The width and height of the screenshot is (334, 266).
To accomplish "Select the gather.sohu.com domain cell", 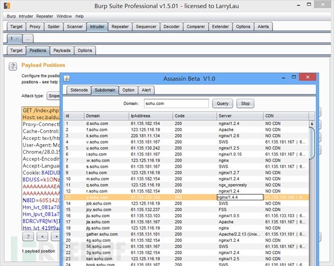I will [106, 234].
